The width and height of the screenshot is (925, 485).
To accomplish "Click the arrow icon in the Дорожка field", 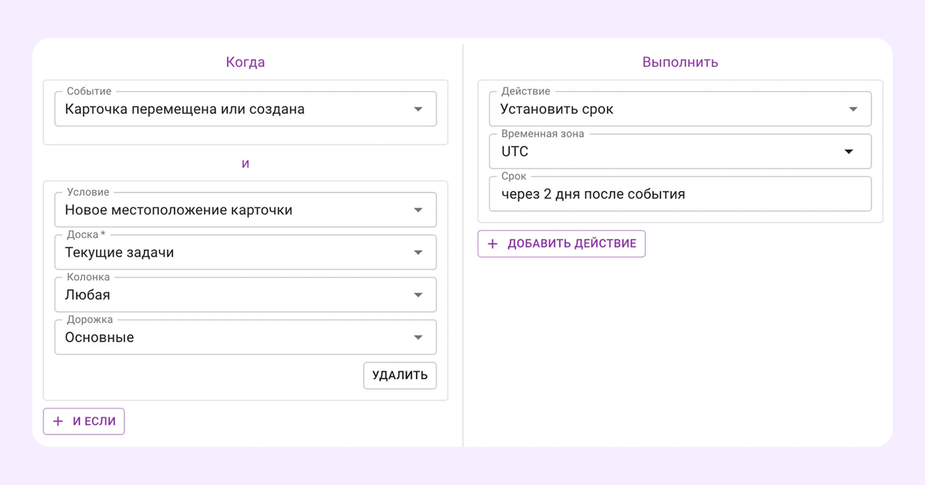I will pos(419,337).
